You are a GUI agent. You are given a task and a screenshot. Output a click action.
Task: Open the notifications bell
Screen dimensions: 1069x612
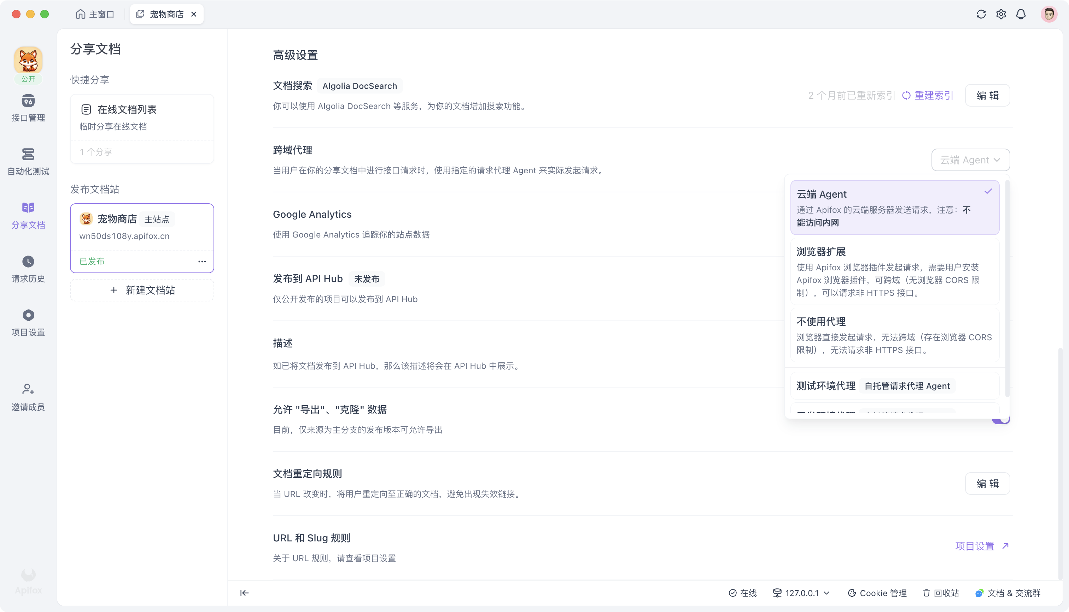coord(1021,14)
